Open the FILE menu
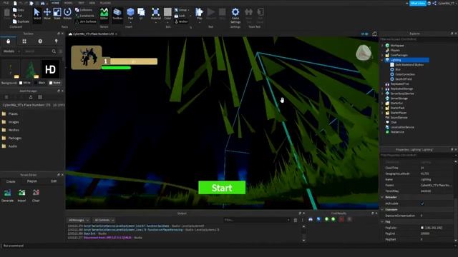Viewport: 458px width, 257px height. pyautogui.click(x=6, y=3)
